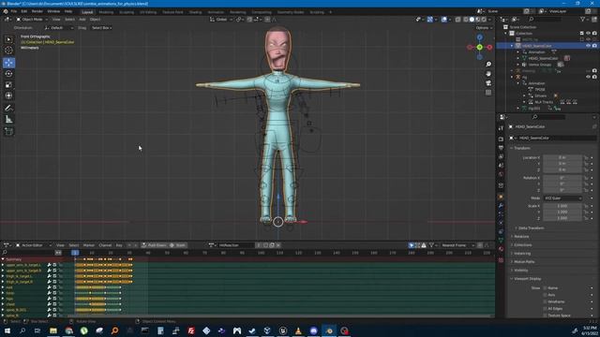Switch to the Modeling workspace tab
The height and width of the screenshot is (337, 600).
[x=106, y=12]
